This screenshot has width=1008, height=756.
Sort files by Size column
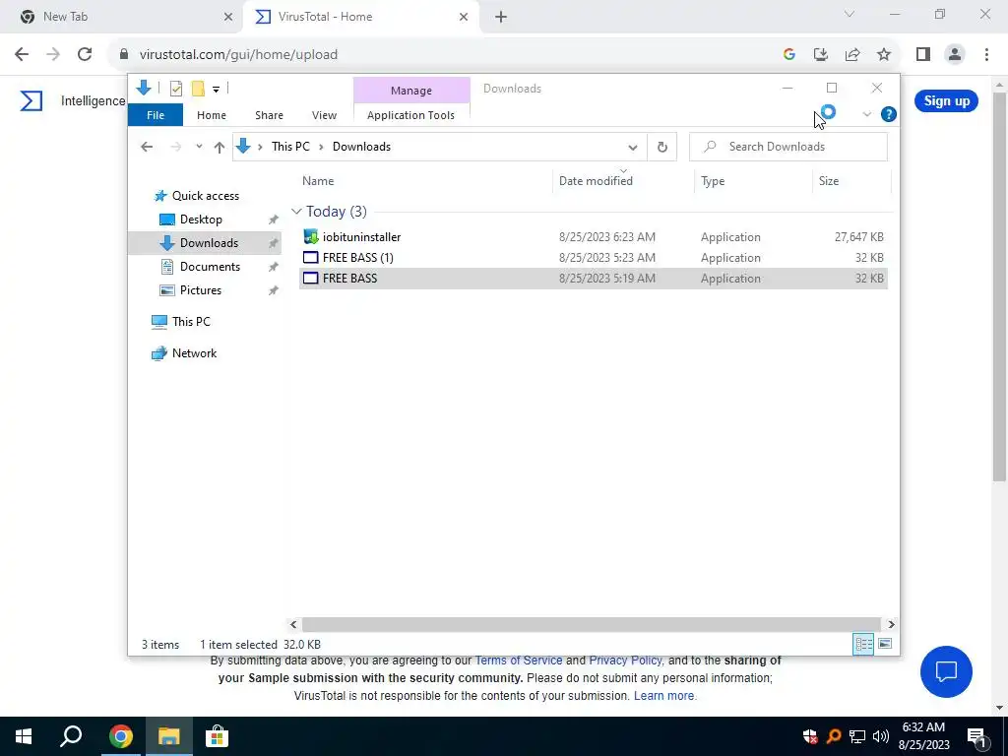(829, 181)
